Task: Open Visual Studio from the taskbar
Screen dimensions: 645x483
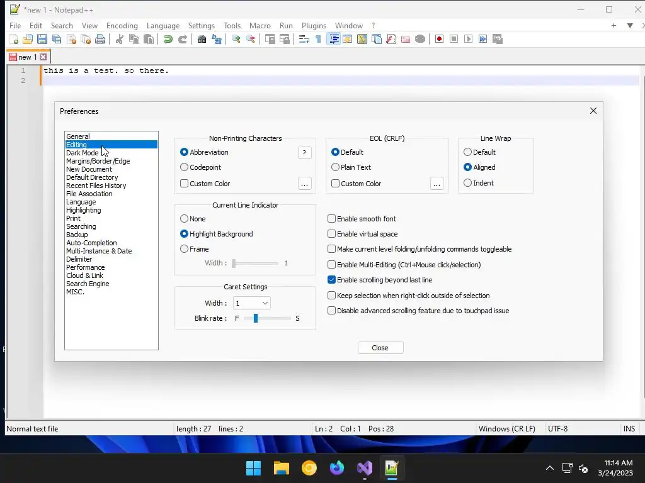Action: pyautogui.click(x=365, y=468)
